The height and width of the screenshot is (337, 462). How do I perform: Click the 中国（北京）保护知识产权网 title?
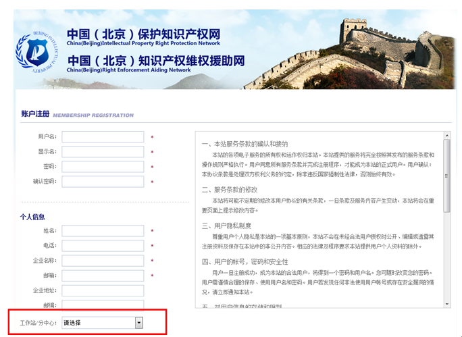point(143,34)
